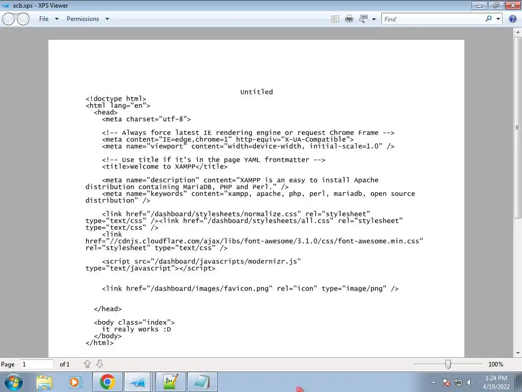
Task: Click the favicon.png link line
Action: [x=250, y=288]
